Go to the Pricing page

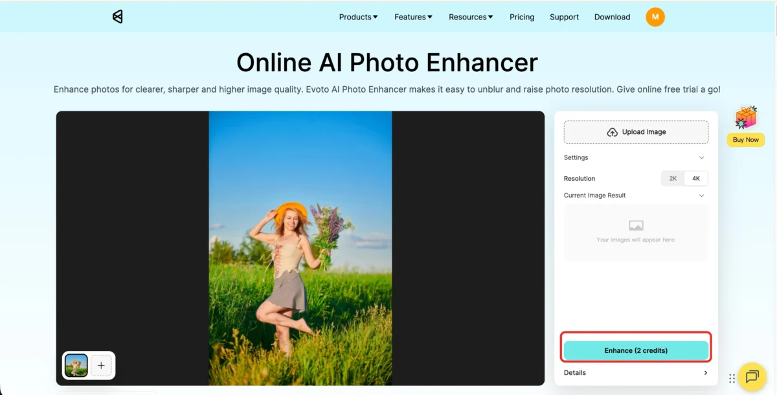[522, 17]
